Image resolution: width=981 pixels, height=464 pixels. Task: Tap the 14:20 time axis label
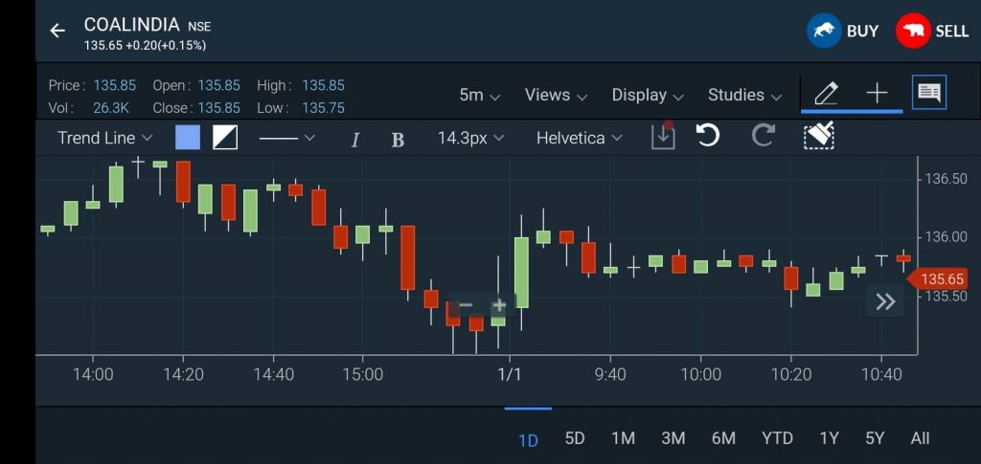click(183, 375)
